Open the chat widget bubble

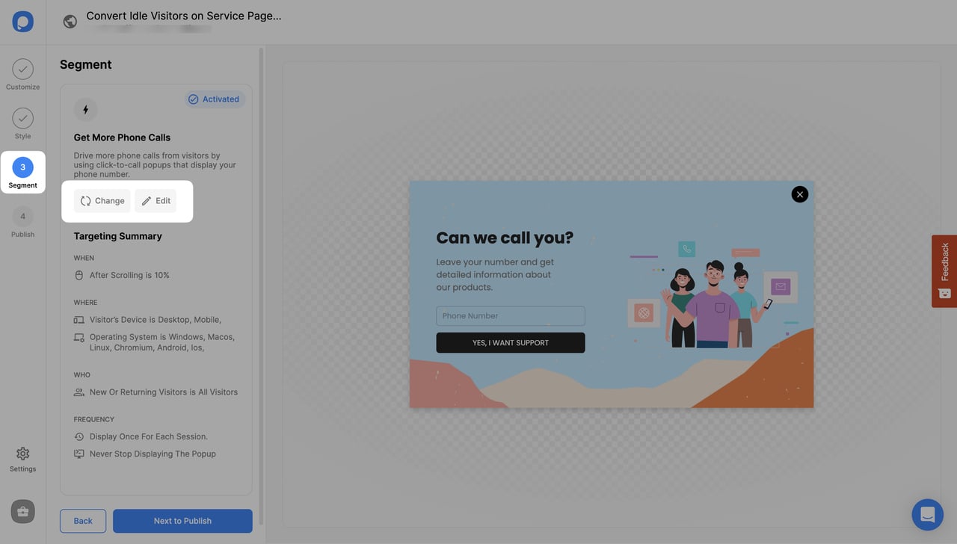(x=927, y=514)
